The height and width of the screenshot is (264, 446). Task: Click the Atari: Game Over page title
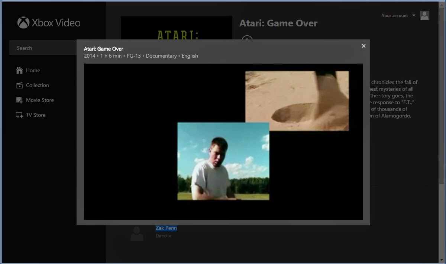click(278, 23)
